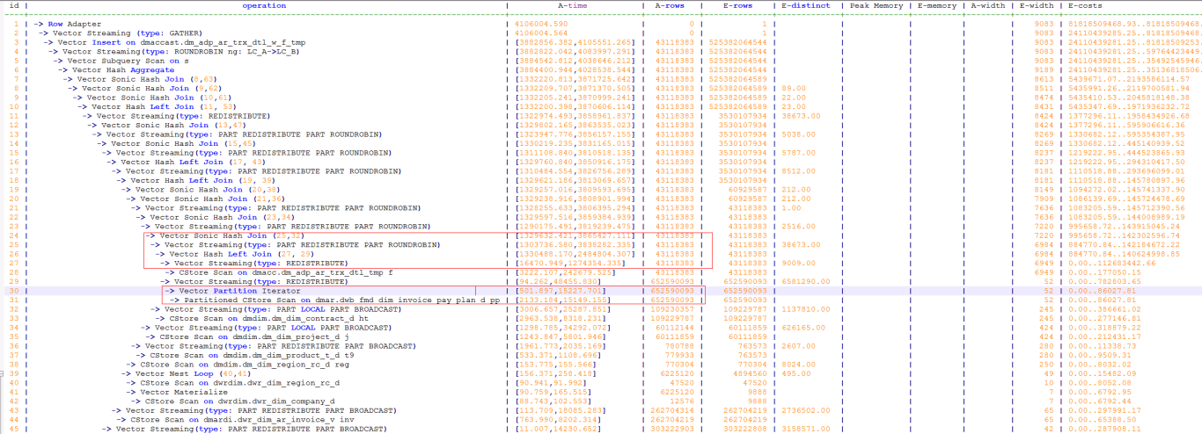
Task: Select the 'Vector Hash Aggregate' operation
Action: [x=125, y=69]
